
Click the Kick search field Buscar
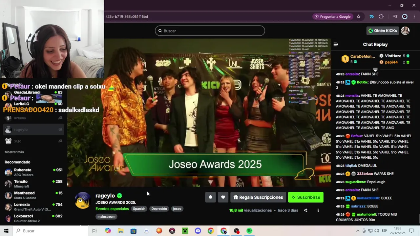[x=210, y=31]
